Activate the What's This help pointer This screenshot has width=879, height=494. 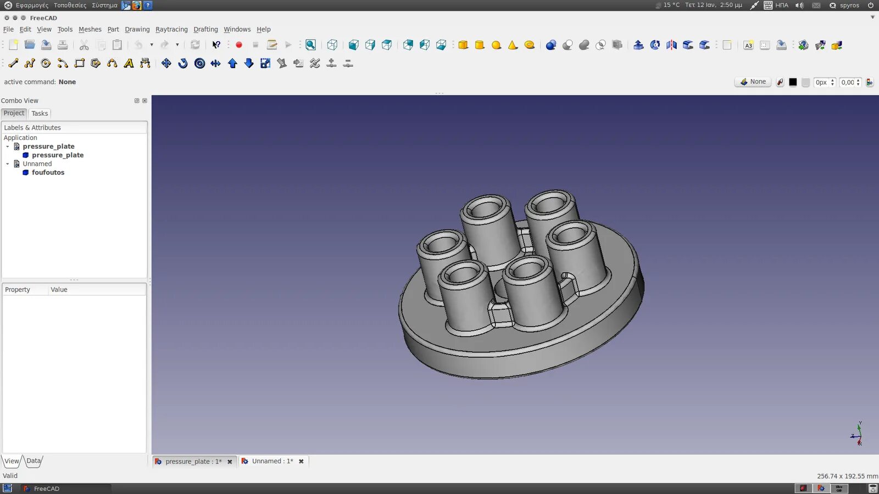pyautogui.click(x=216, y=45)
